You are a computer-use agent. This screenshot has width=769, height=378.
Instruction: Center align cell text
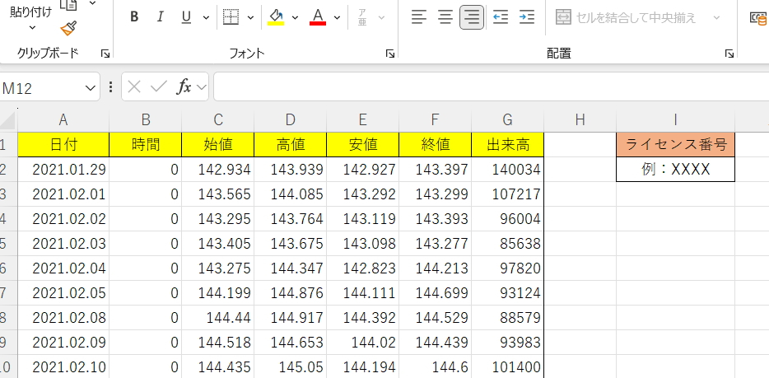[445, 17]
